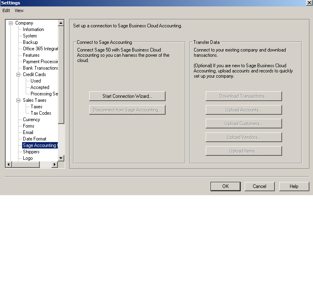Select Shippers in the settings tree
This screenshot has height=293, width=313.
point(31,152)
